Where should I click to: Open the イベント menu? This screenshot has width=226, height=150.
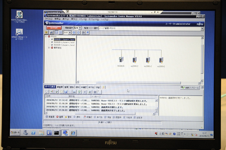(x=83, y=19)
